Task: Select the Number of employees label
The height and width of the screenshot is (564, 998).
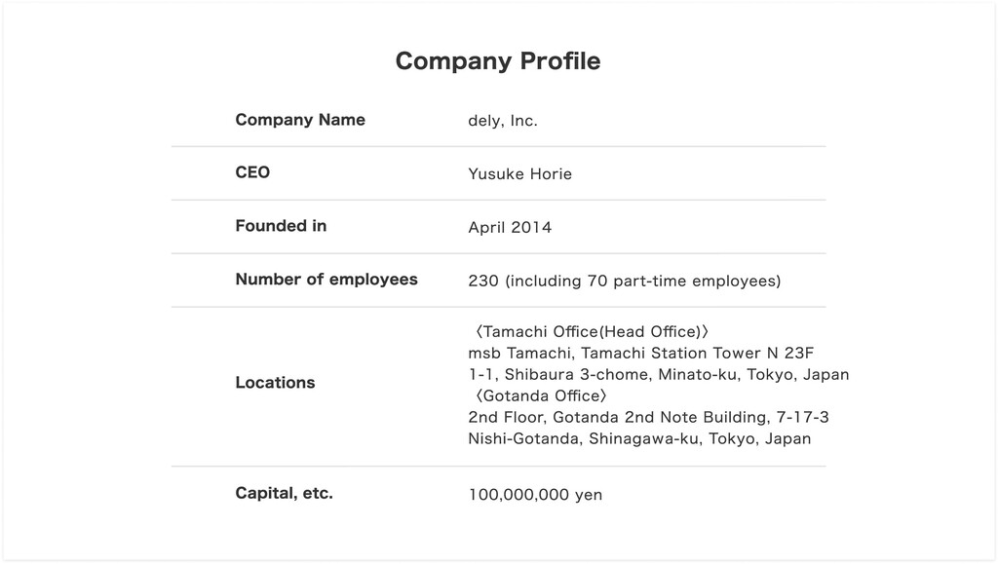Action: click(x=326, y=280)
